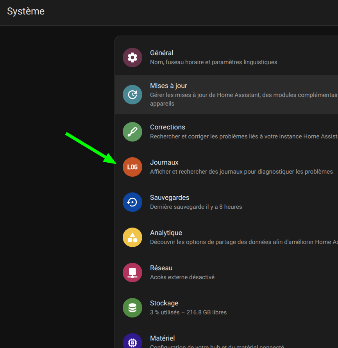Click the orange LOG icon
This screenshot has width=338, height=348.
tap(132, 167)
